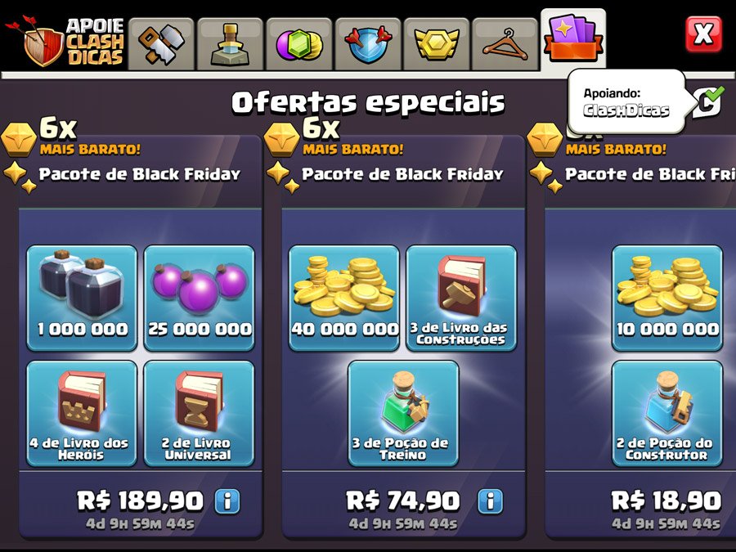Switch to the spell potion tab

click(x=230, y=45)
